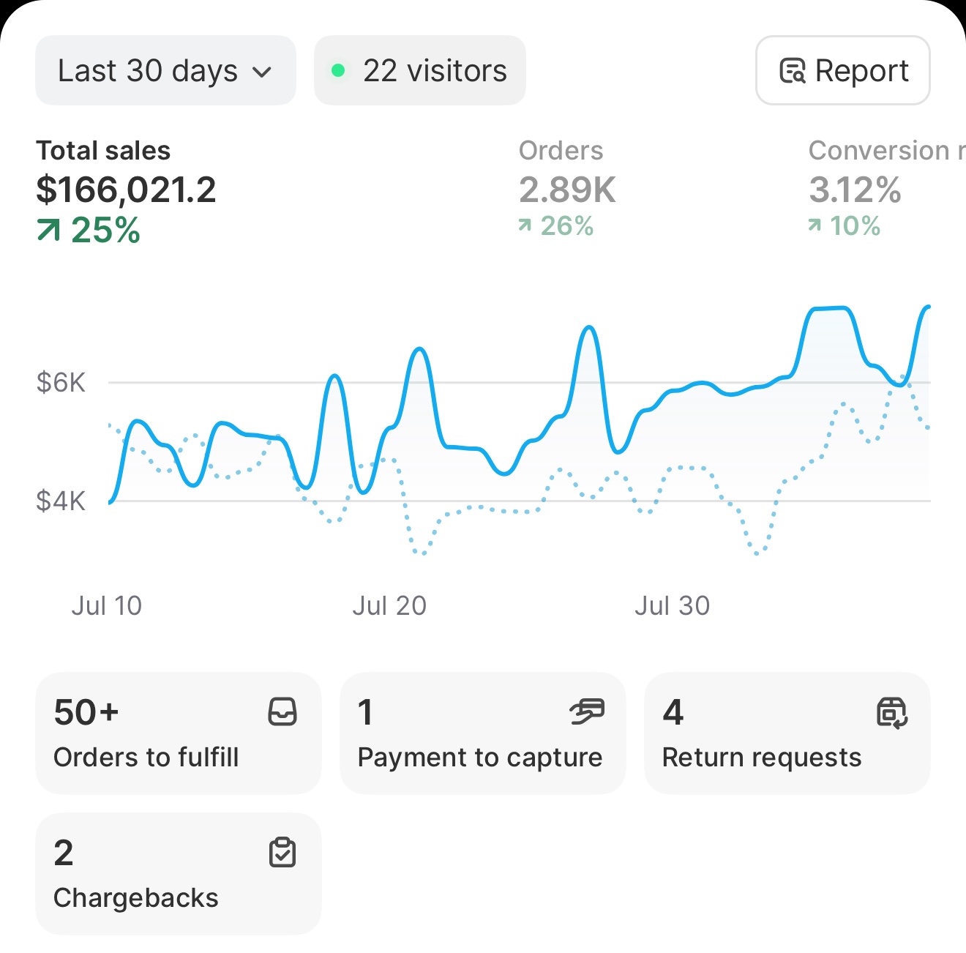Click the Jul 20 axis label
966x953 pixels.
(x=390, y=605)
